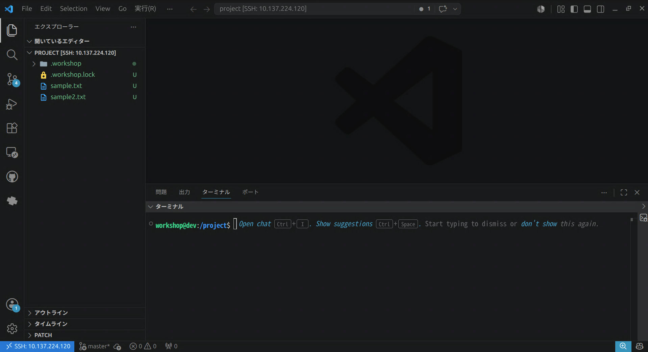The width and height of the screenshot is (648, 352).
Task: Click SSH: 10.137.224.120 remote status button
Action: [x=38, y=347]
